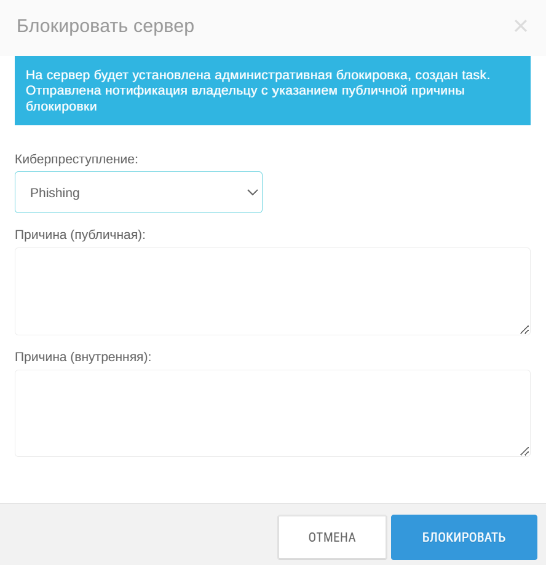Click the Причина (публичная): label
Screen dimensions: 546x565
point(80,235)
